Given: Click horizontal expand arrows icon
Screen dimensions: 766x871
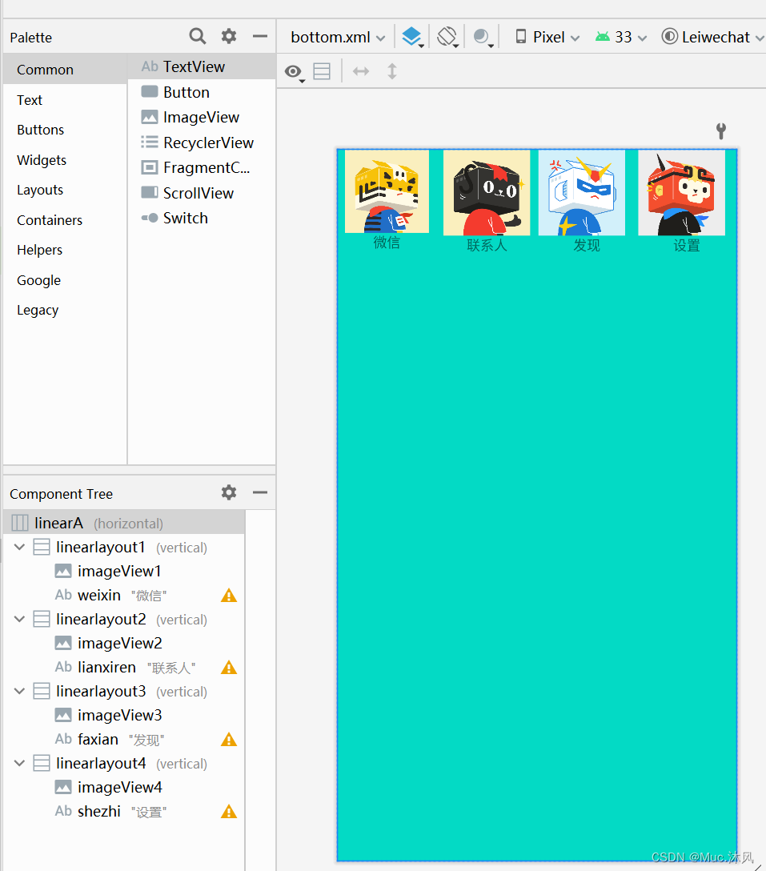Looking at the screenshot, I should pos(361,71).
